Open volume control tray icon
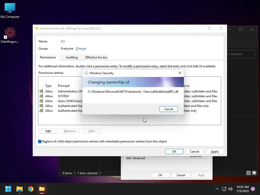This screenshot has width=260, height=195. (230, 189)
